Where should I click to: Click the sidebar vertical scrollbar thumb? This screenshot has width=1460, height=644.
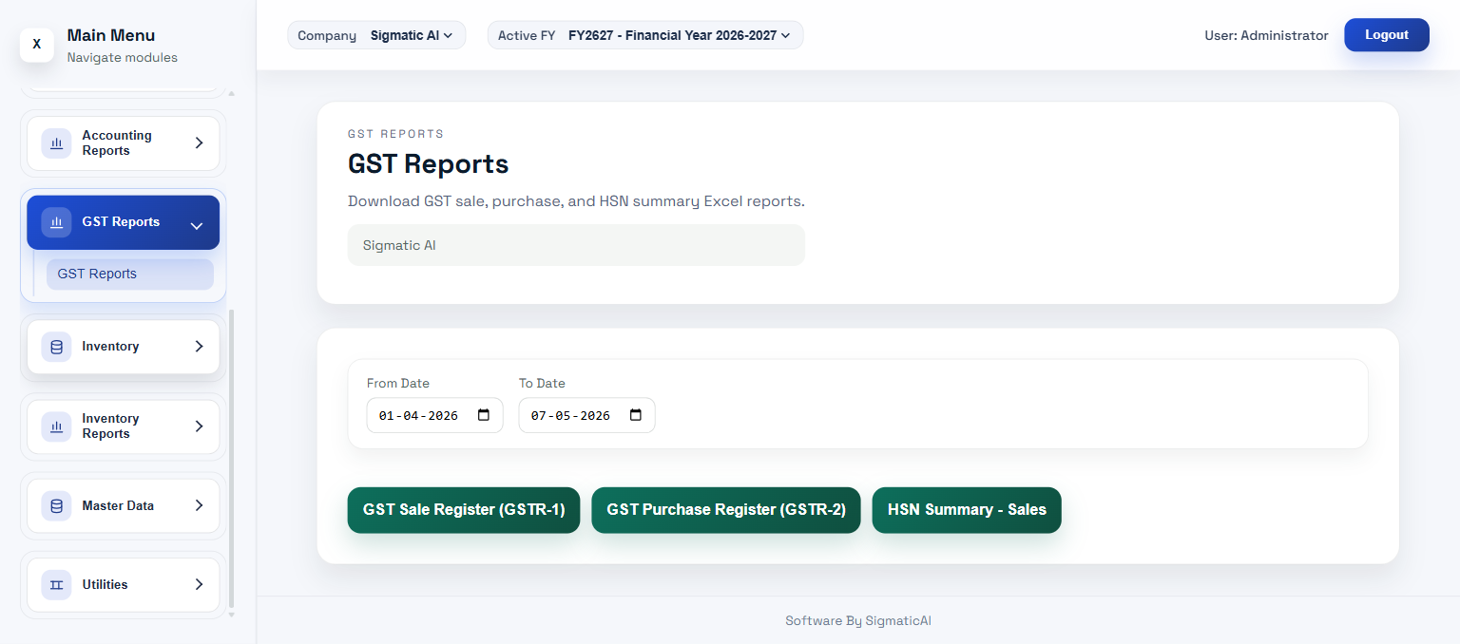click(x=231, y=459)
